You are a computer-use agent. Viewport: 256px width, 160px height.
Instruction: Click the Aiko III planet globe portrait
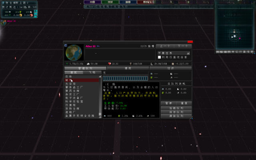74,52
